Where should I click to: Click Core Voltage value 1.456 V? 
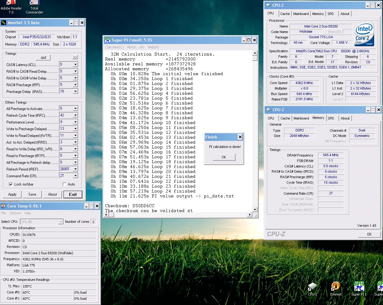(342, 43)
